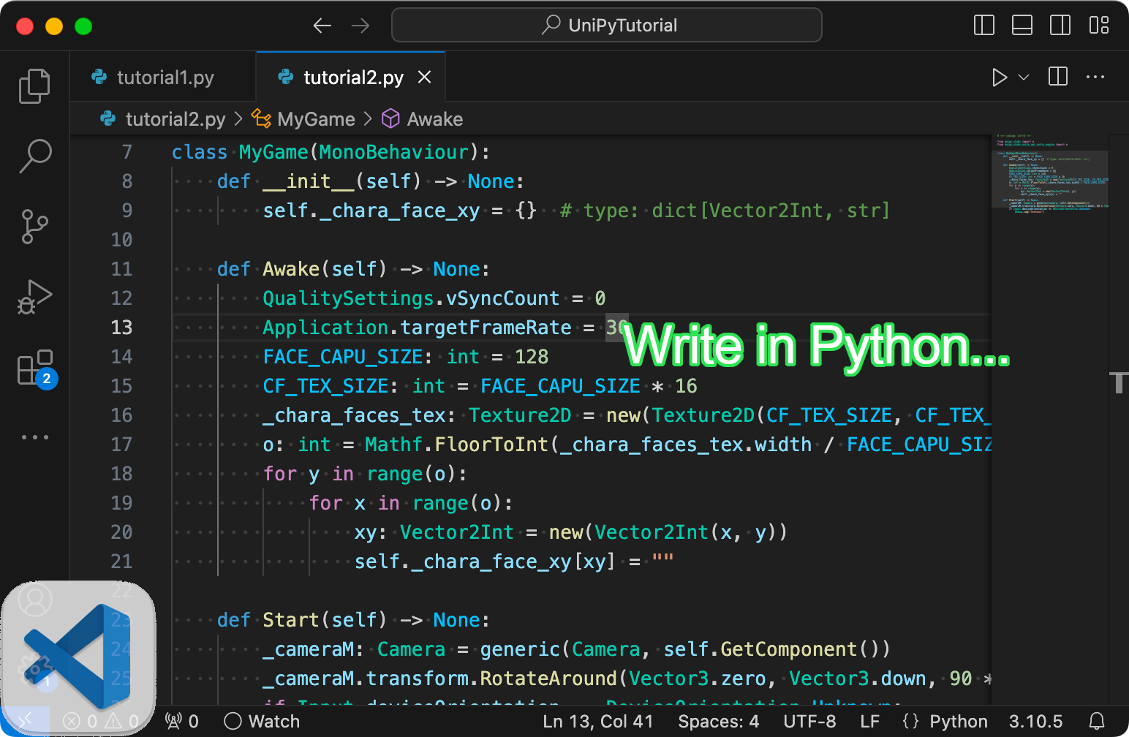Click Ln 13, Col 41 to go to a line

tap(598, 721)
